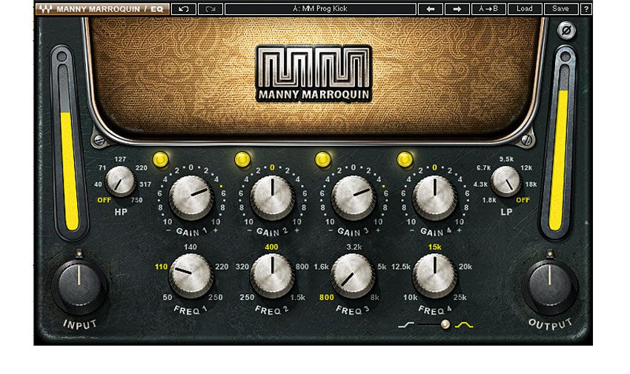Click the HP filter knob
This screenshot has height=374, width=630.
click(120, 181)
